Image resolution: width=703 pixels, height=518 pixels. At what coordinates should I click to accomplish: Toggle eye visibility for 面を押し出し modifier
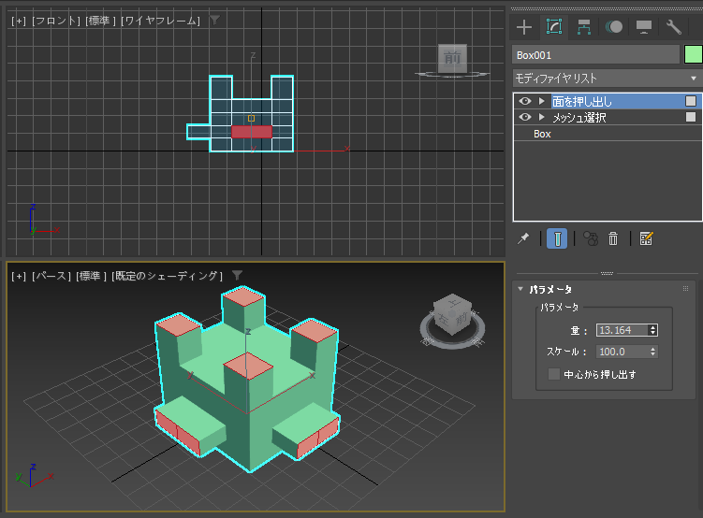click(525, 101)
